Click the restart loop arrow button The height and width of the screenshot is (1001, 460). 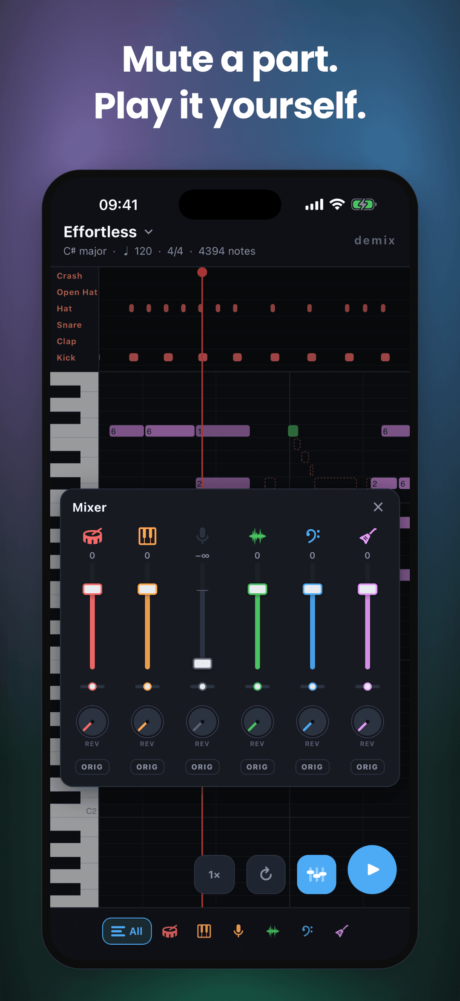click(x=266, y=874)
